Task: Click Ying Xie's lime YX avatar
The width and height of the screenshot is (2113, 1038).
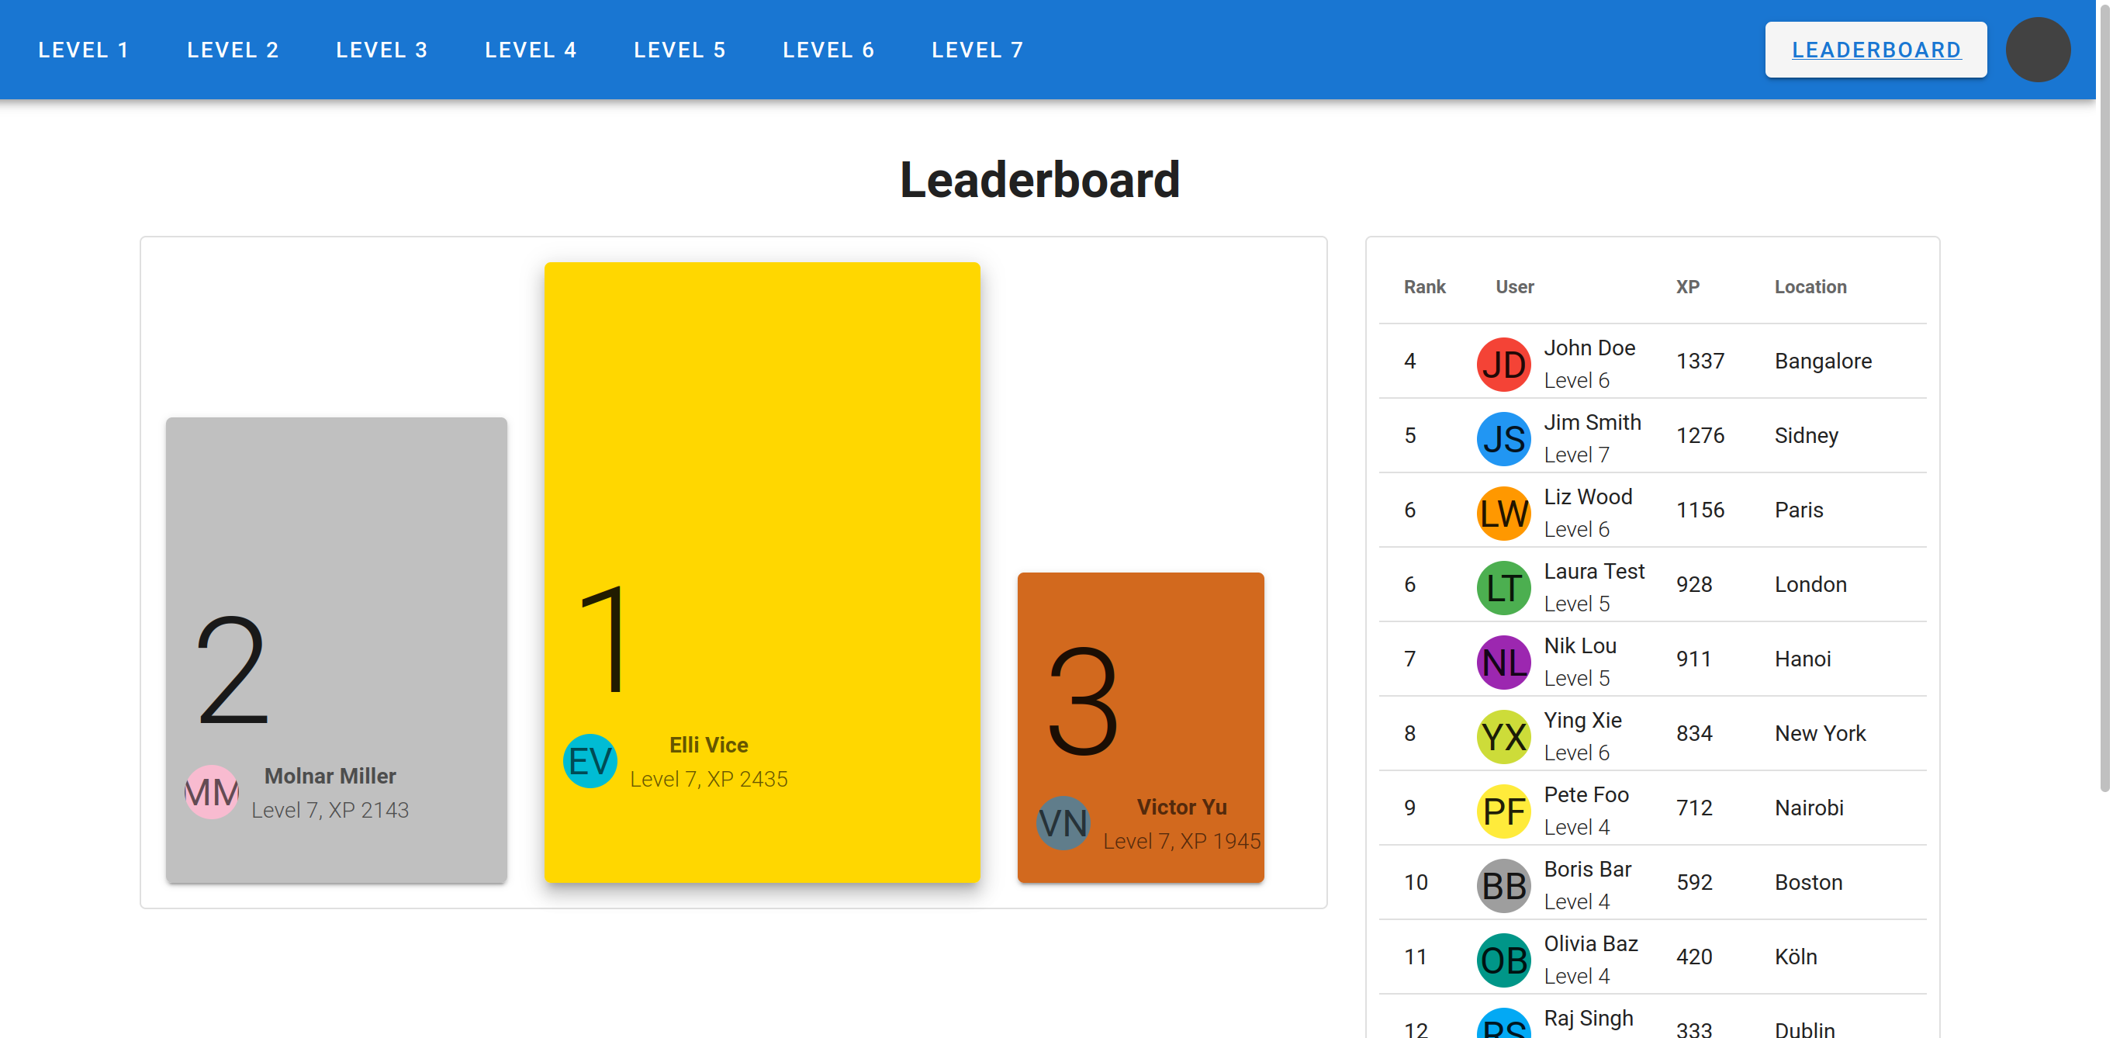Action: click(x=1503, y=736)
